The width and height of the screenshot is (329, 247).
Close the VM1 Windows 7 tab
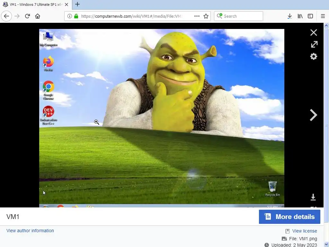click(67, 5)
